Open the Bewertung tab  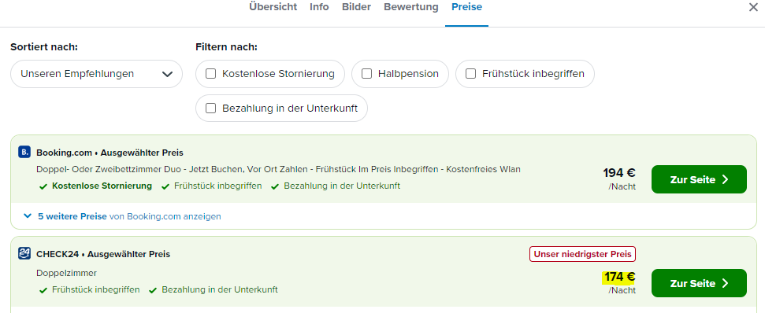[x=410, y=7]
